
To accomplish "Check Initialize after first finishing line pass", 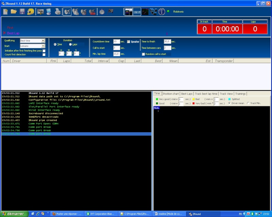I will coord(44,51).
